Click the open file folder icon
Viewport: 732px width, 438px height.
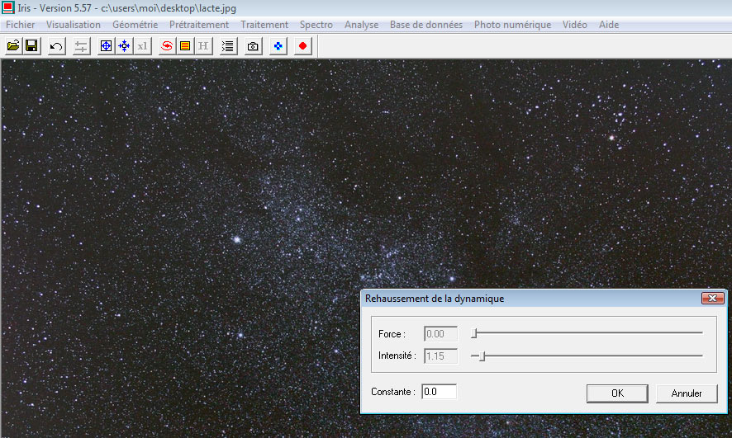tap(13, 45)
